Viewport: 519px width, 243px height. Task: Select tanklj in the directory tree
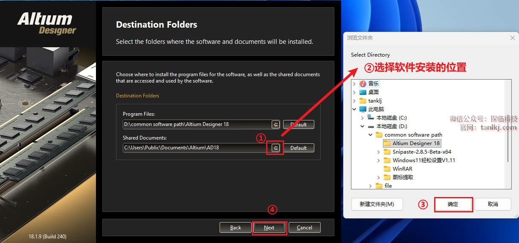[375, 101]
